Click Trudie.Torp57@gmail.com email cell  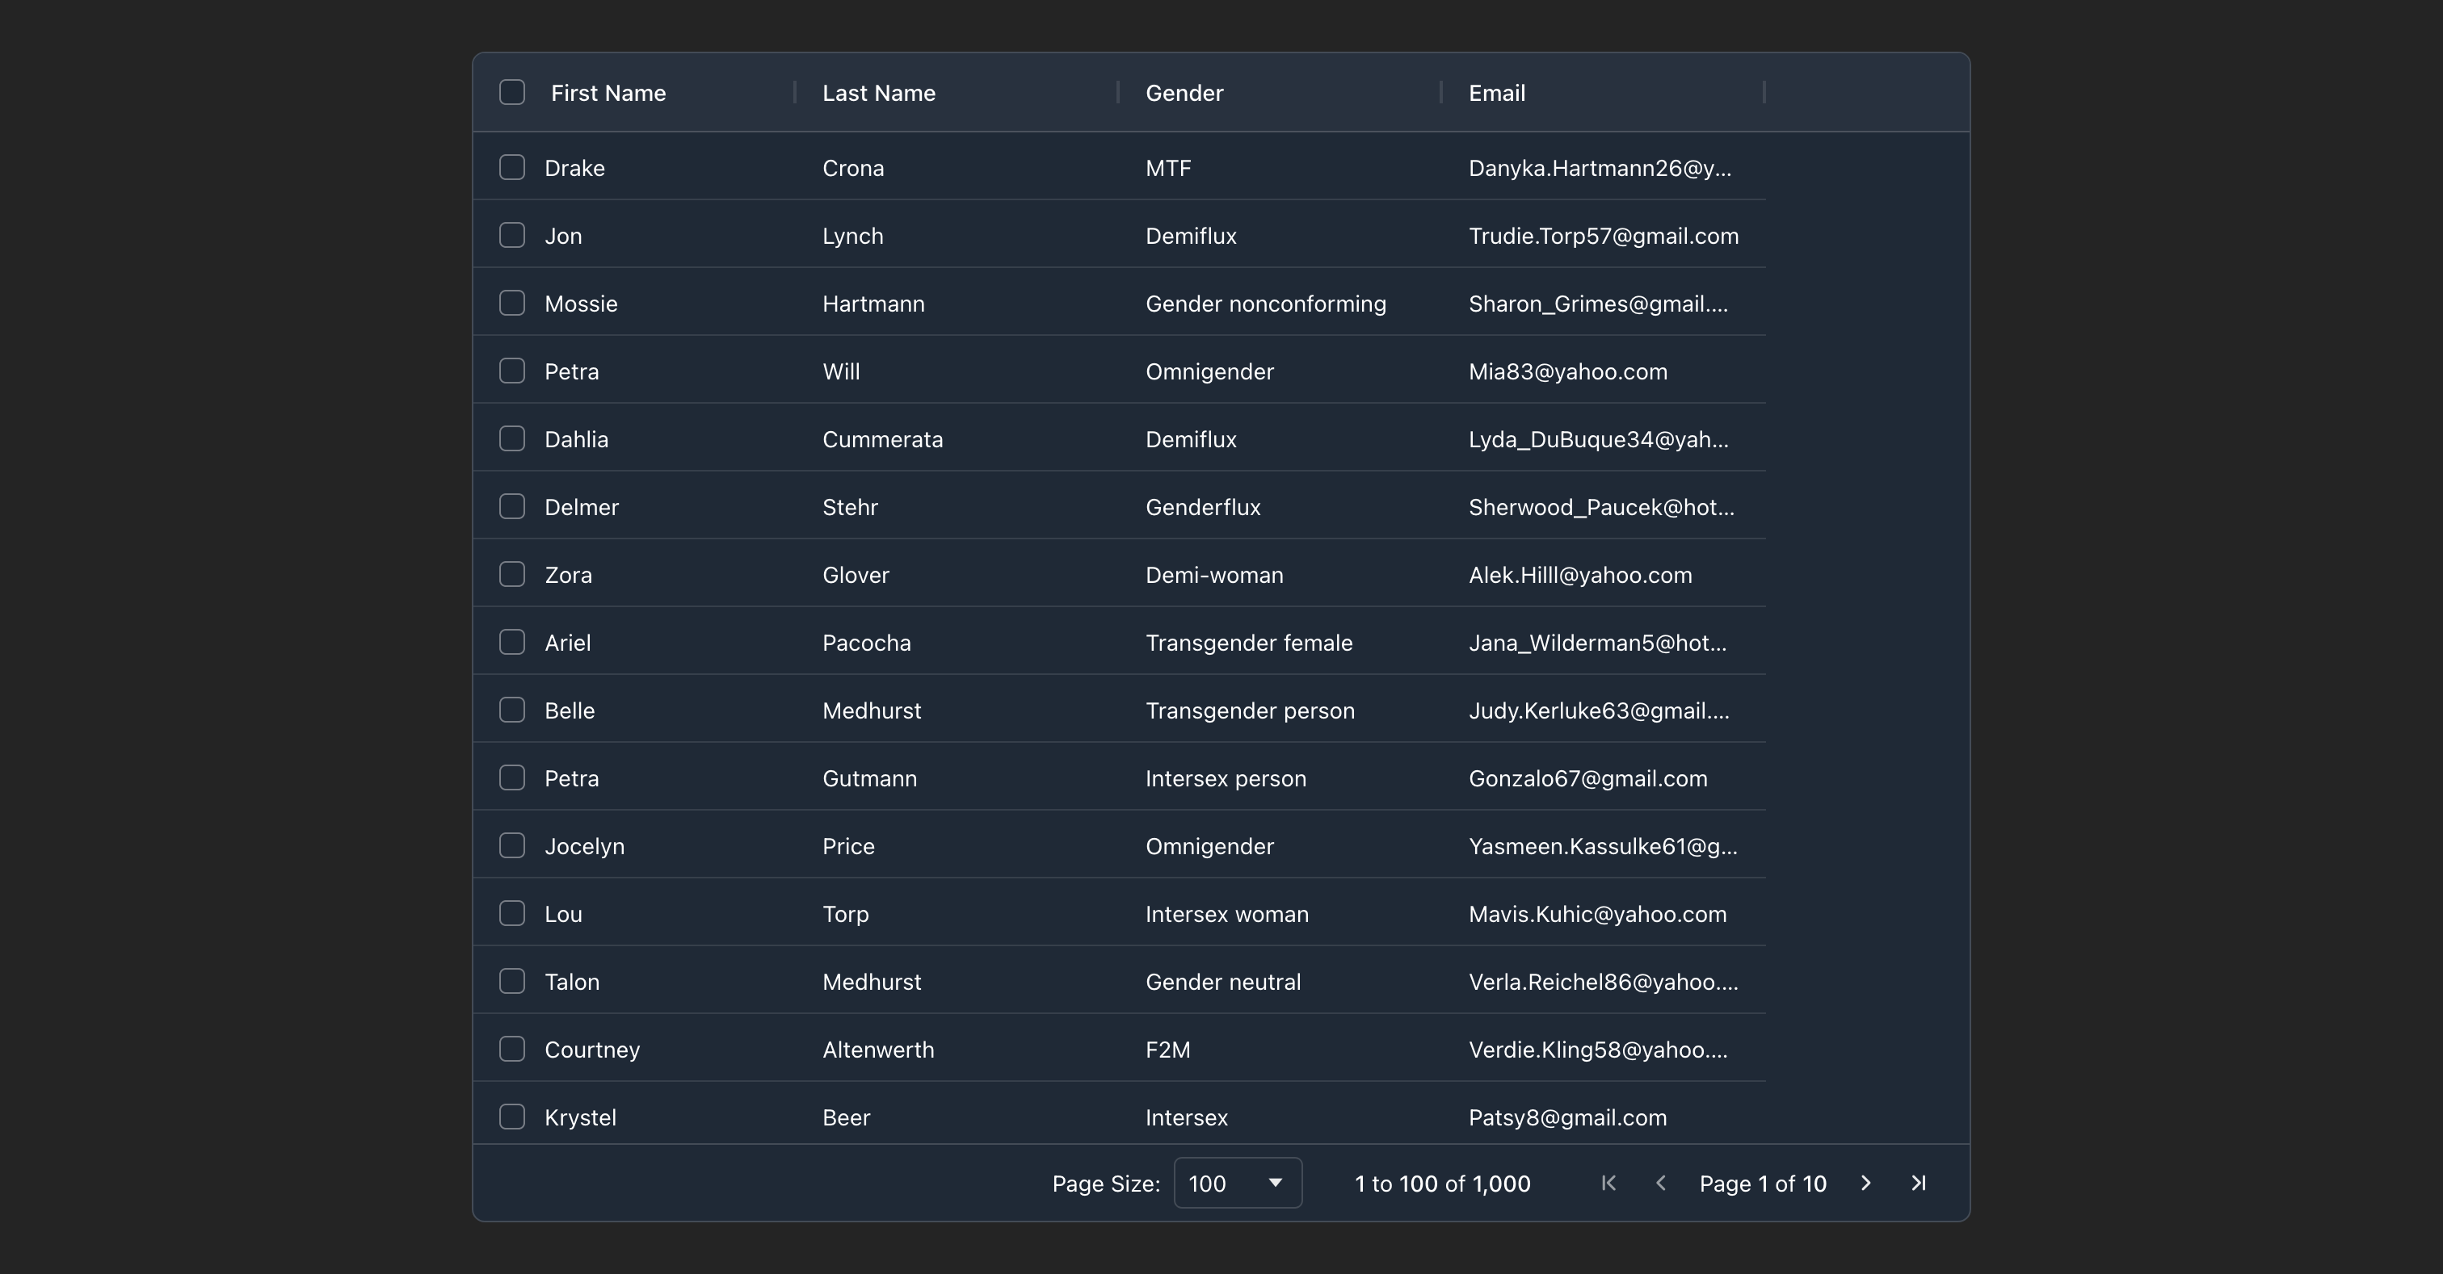[1603, 236]
